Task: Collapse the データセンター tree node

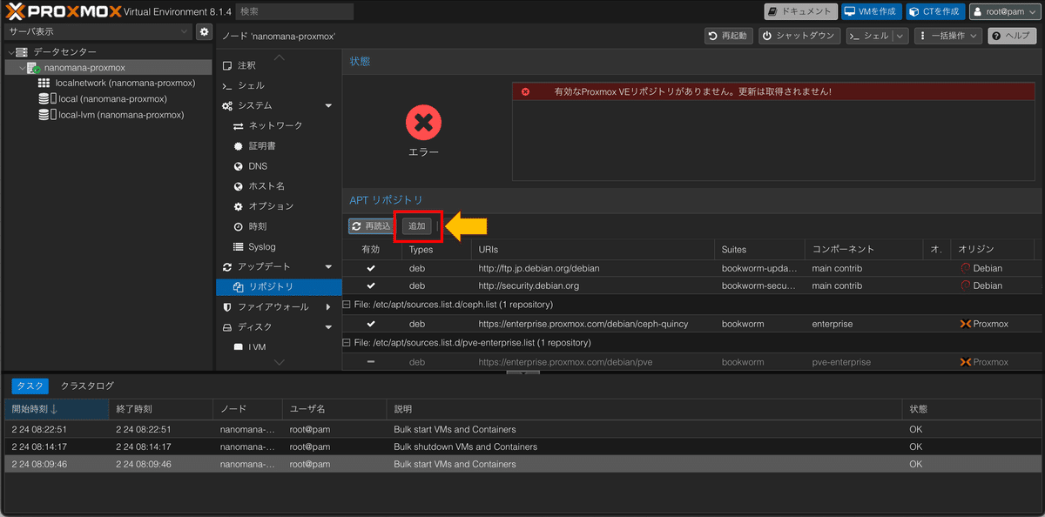Action: pos(10,52)
